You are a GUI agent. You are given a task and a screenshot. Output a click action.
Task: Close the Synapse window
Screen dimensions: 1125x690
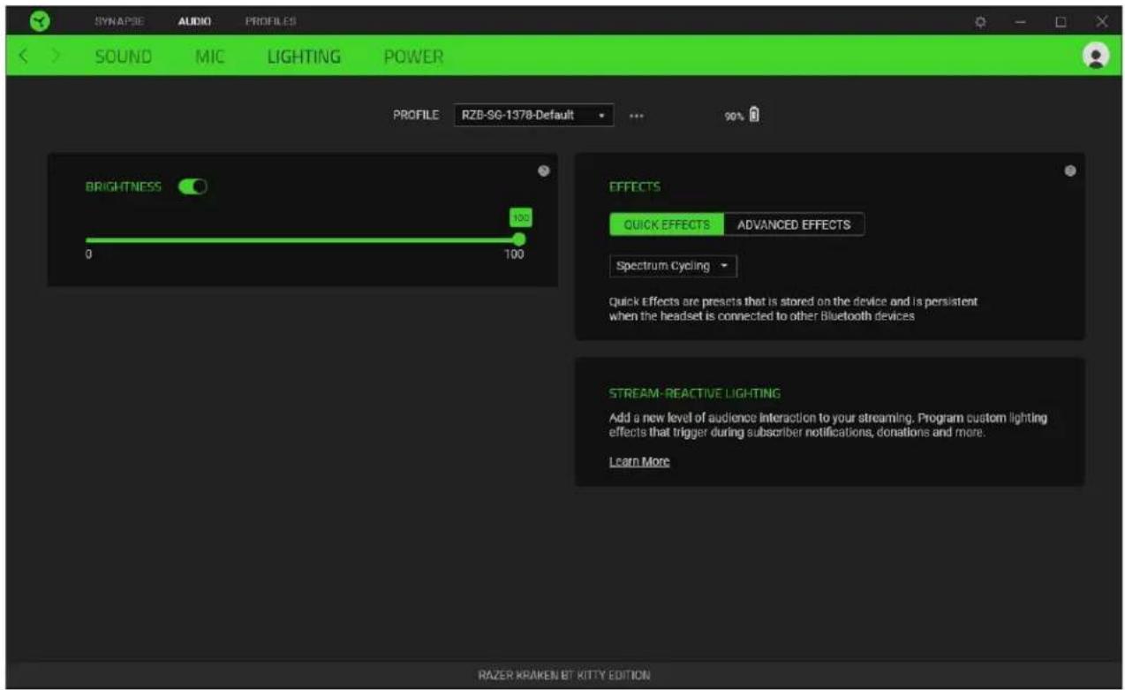point(1101,21)
